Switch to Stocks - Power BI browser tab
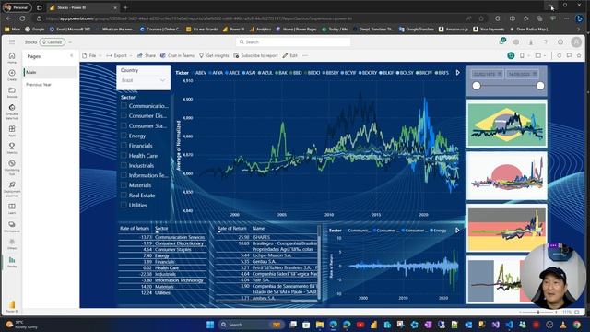This screenshot has width=590, height=332. point(83,7)
